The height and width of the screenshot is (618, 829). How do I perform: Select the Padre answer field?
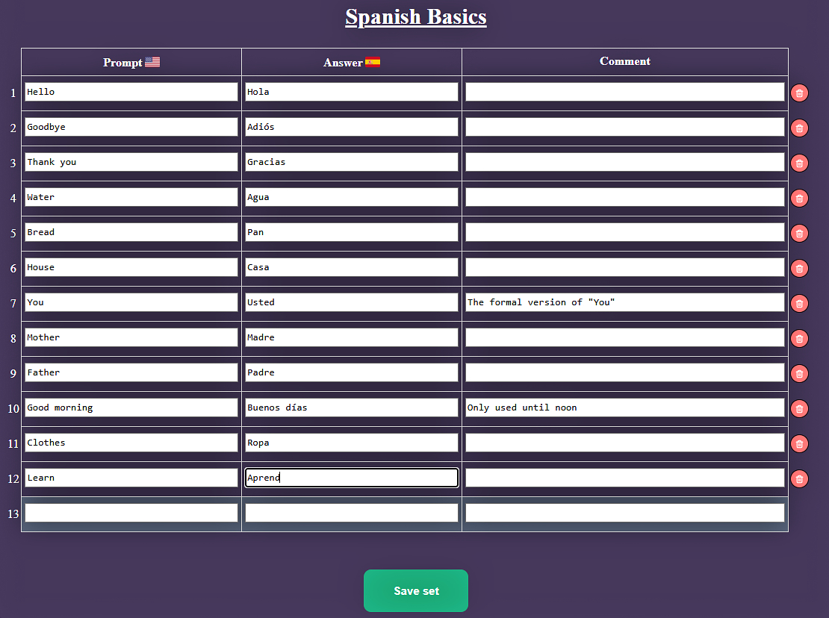pyautogui.click(x=352, y=372)
